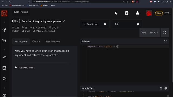Screen dimensions: 173x97
Task: Click the collections count 16
Action: (25, 27)
